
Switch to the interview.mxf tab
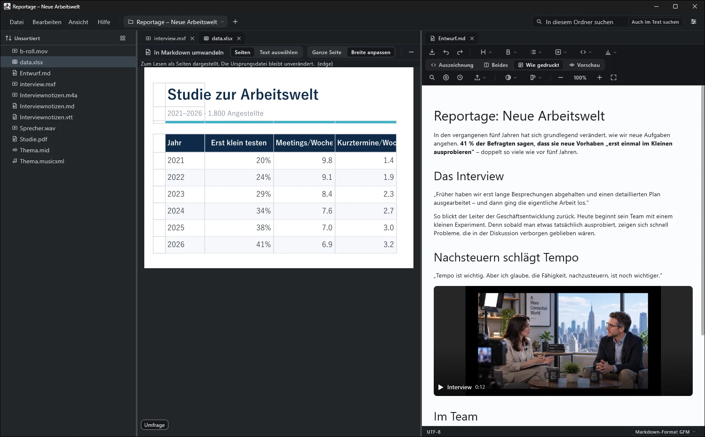(170, 38)
